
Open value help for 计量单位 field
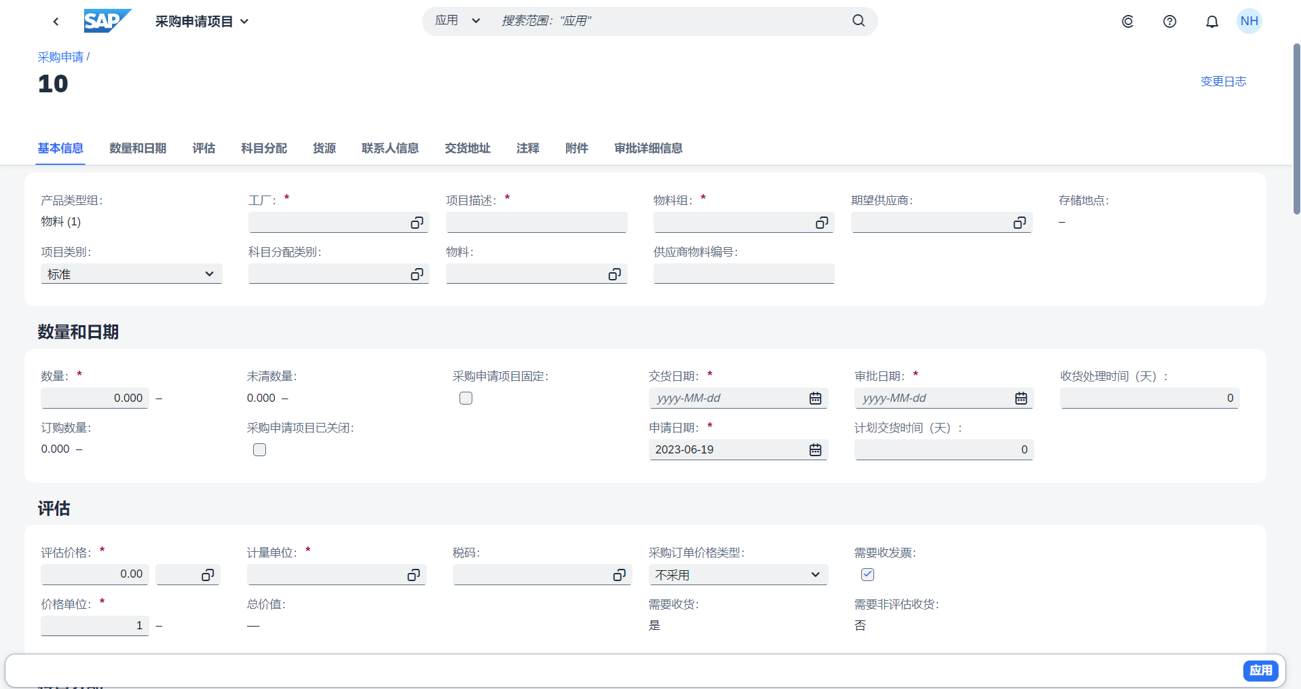413,574
